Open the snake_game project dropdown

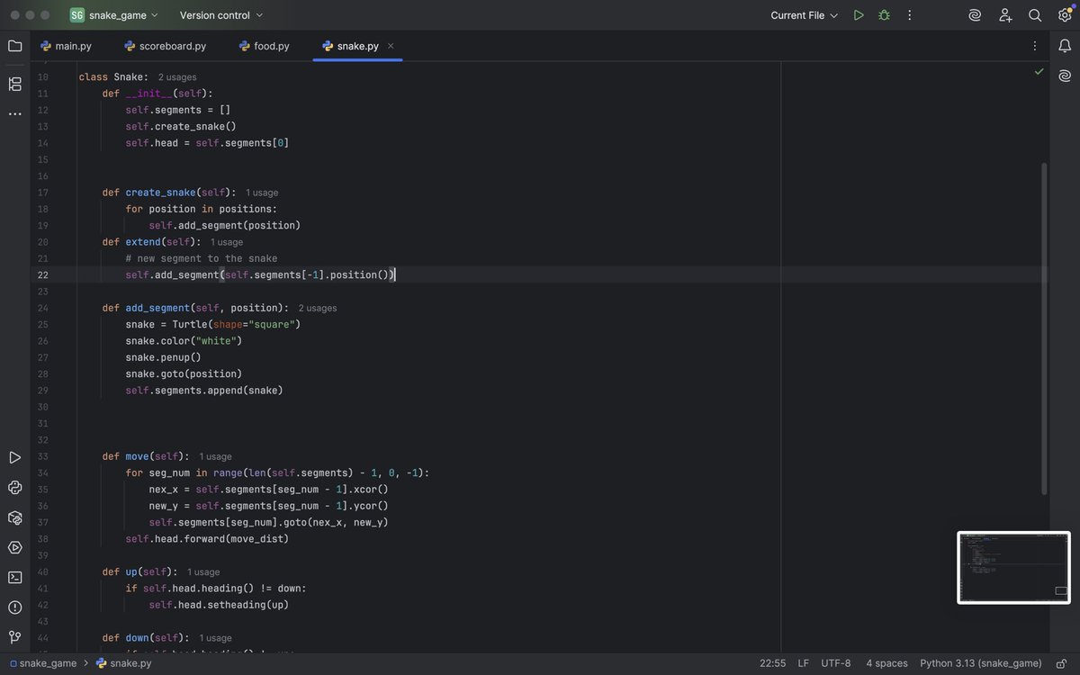pos(114,15)
